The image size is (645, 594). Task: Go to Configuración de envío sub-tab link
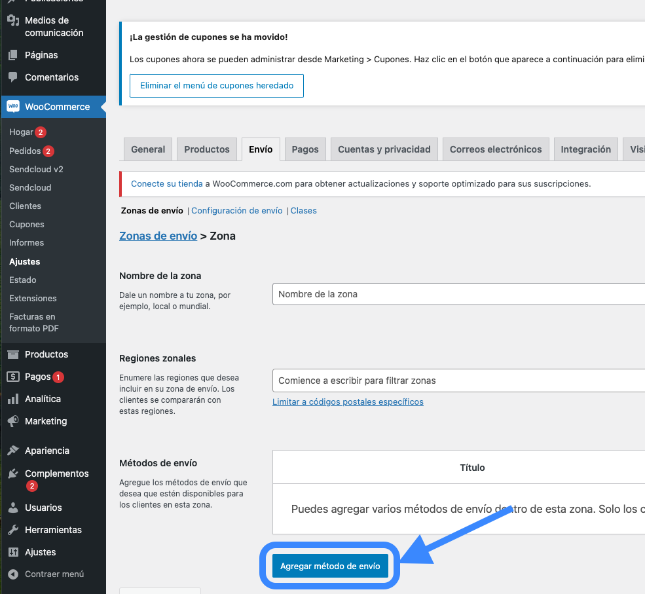(x=237, y=211)
